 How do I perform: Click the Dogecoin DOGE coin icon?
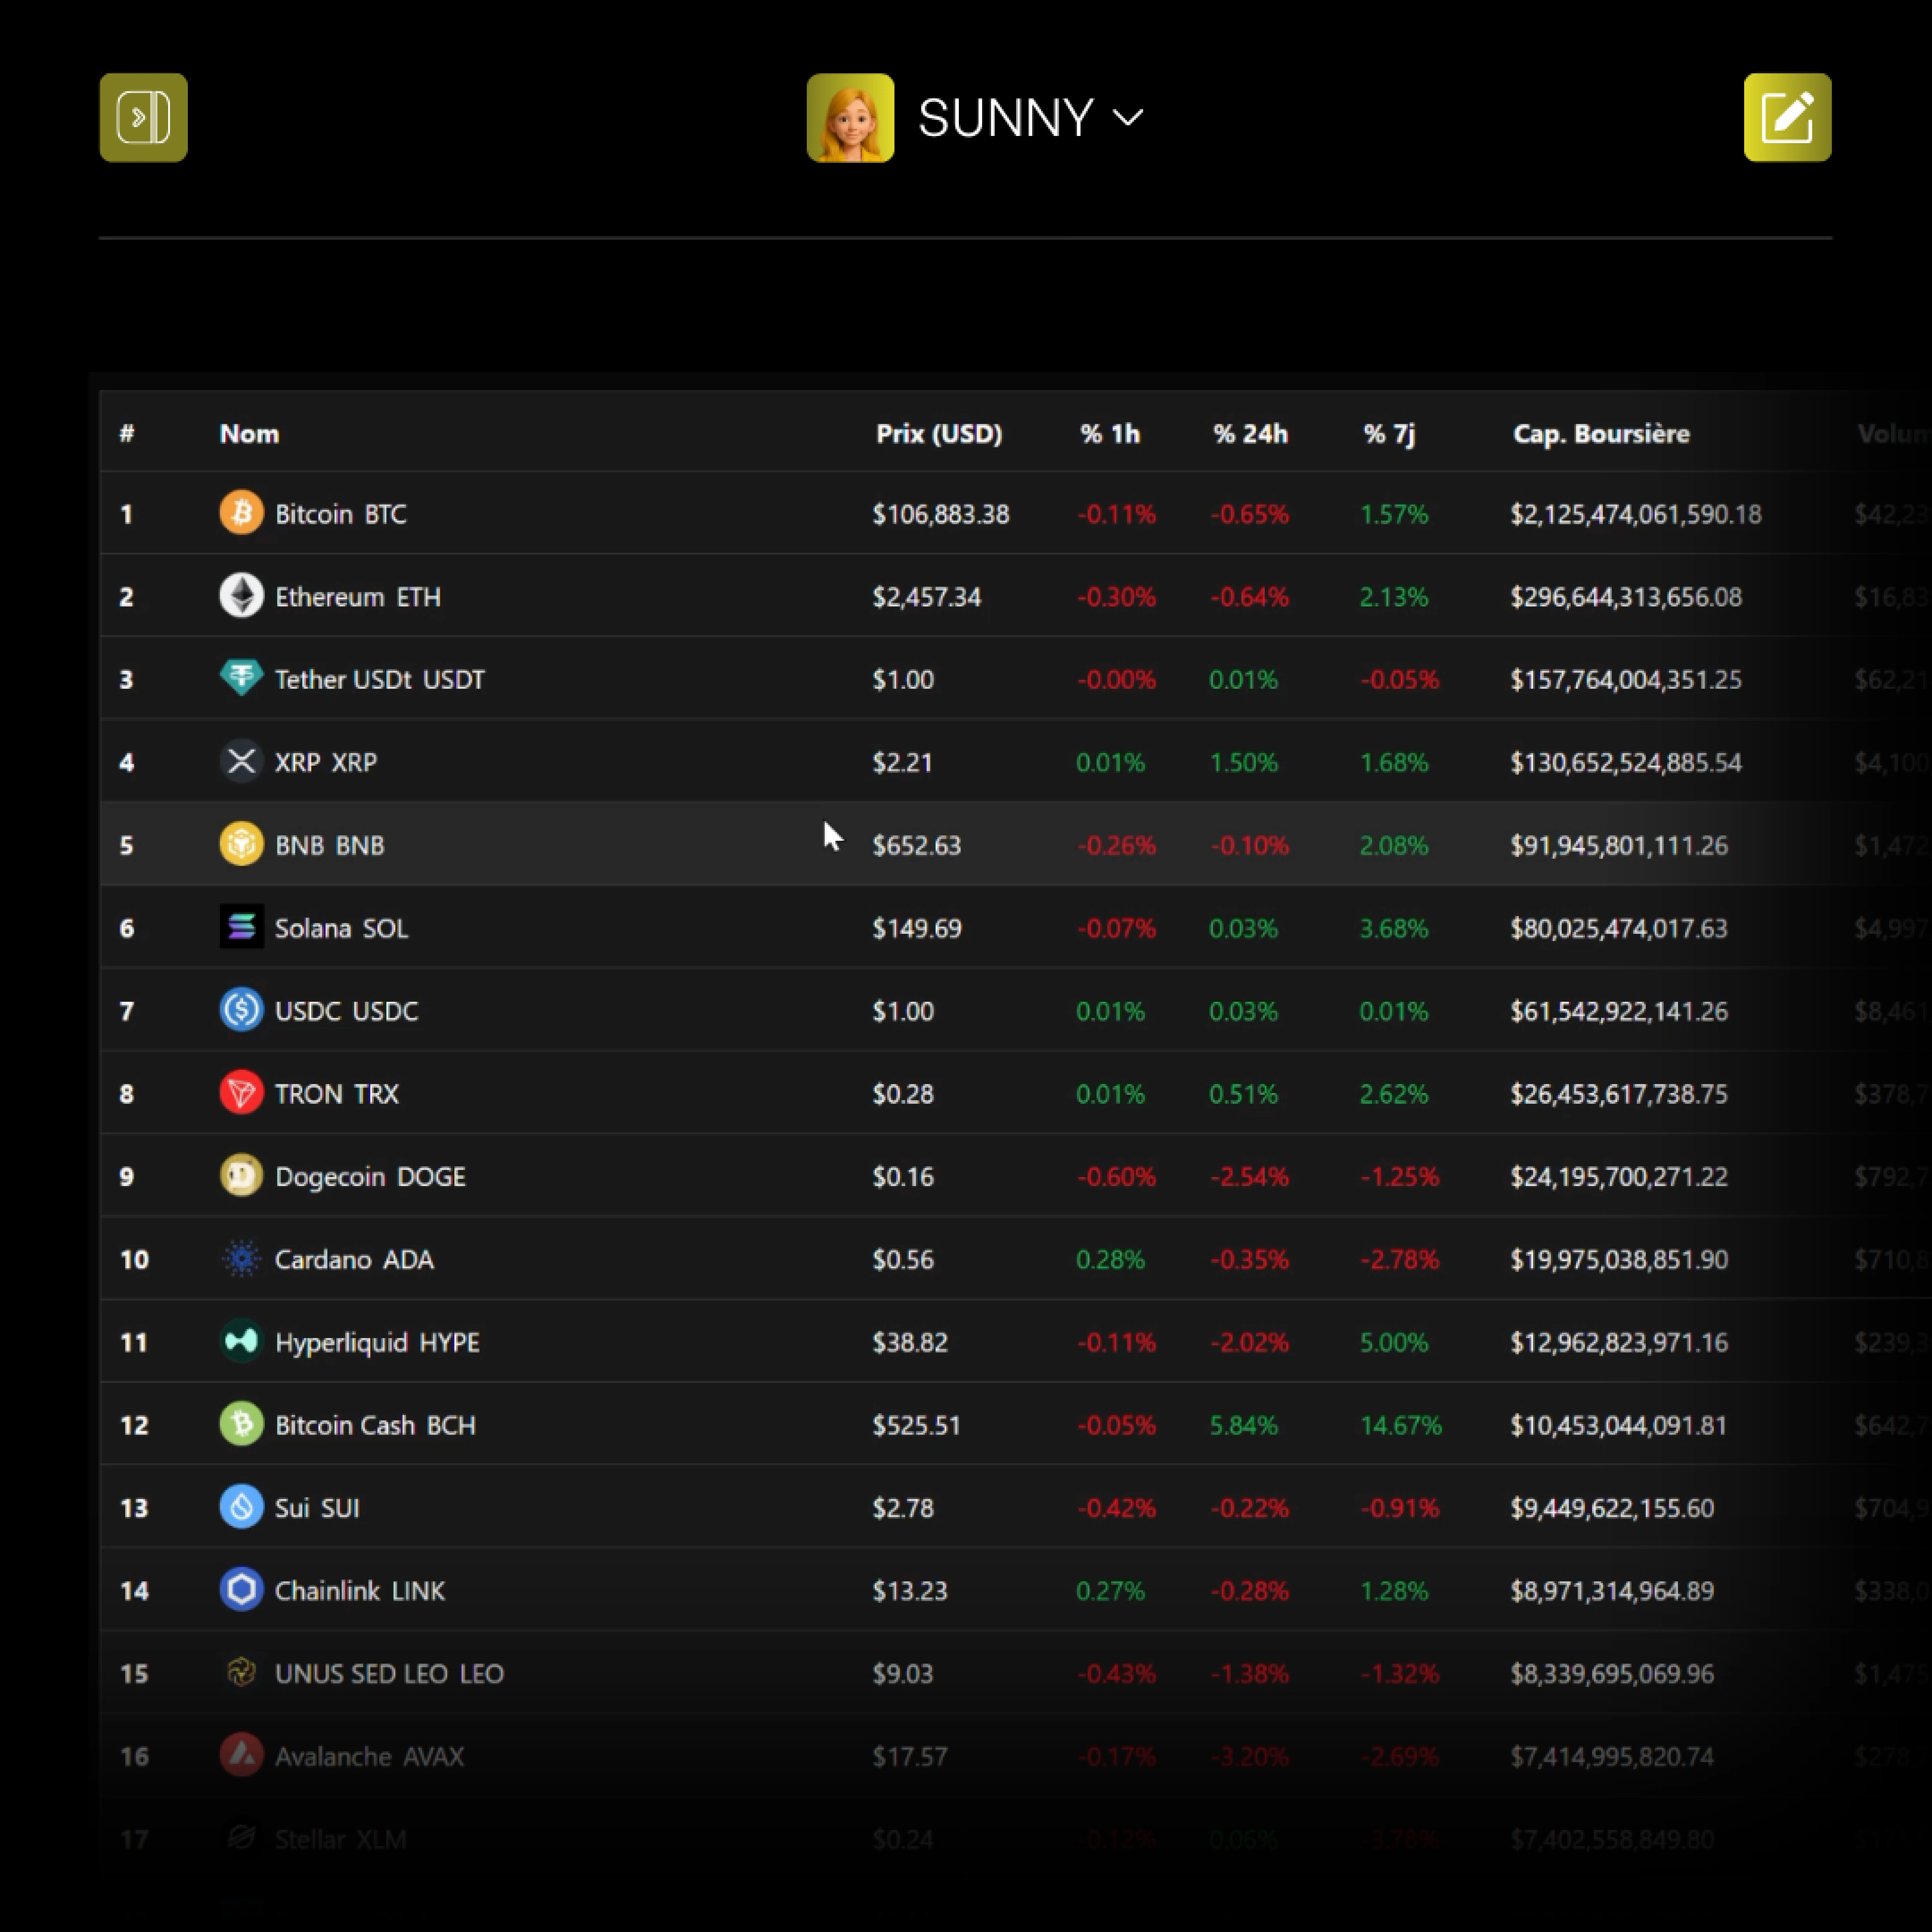click(241, 1175)
